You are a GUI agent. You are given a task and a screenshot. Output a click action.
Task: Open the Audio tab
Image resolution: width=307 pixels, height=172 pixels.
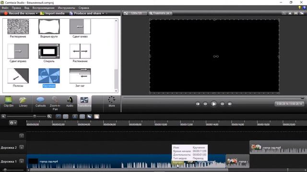[70, 102]
